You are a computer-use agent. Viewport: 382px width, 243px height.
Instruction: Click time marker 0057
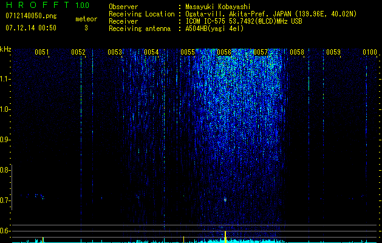tap(261, 52)
